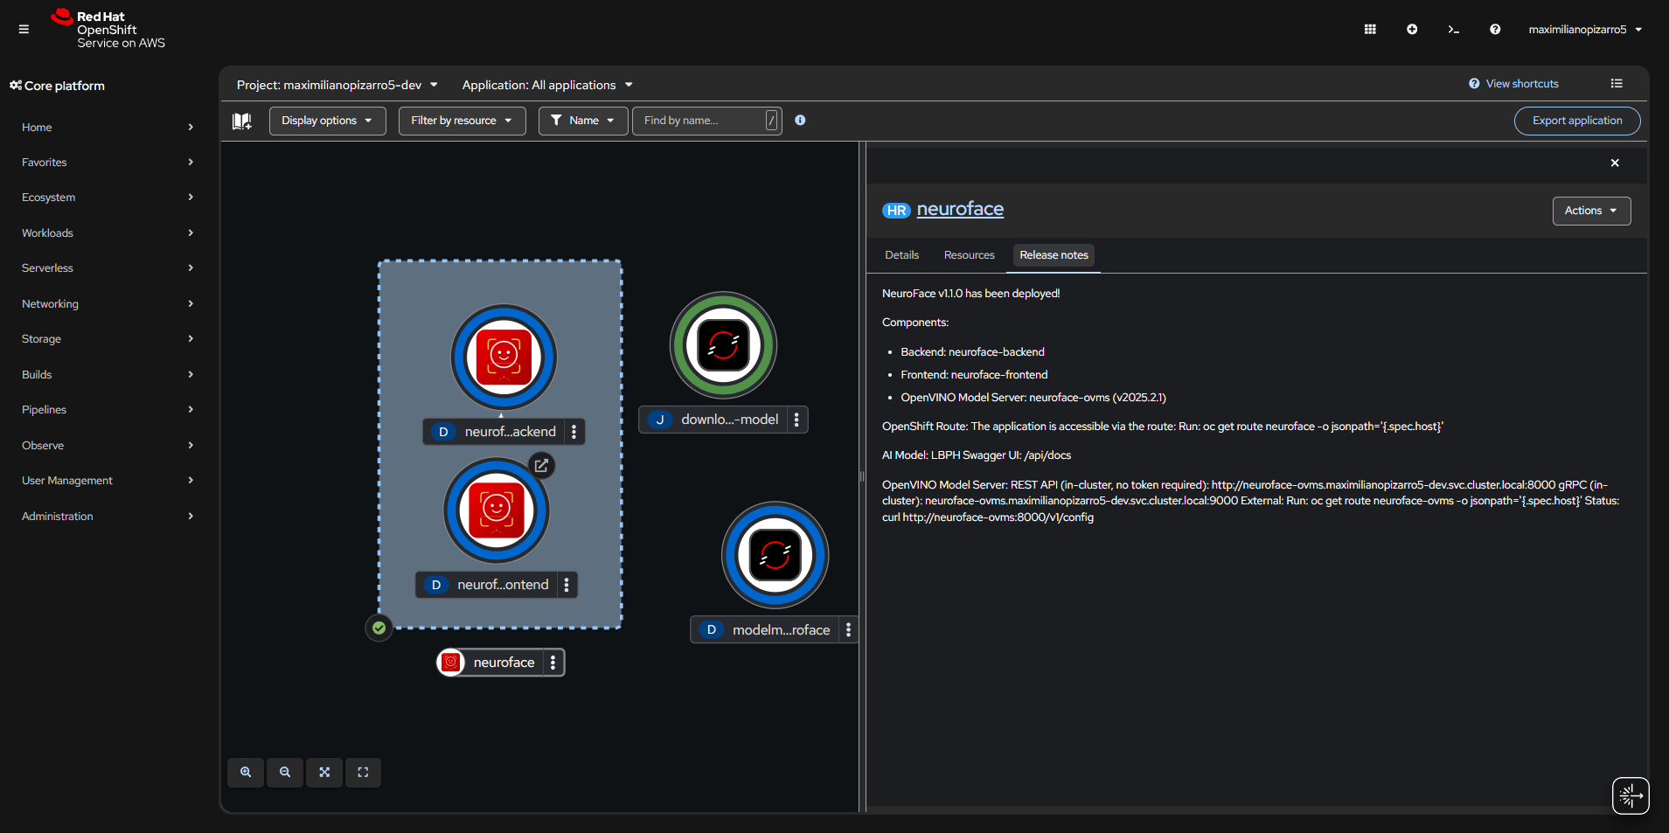Image resolution: width=1669 pixels, height=833 pixels.
Task: Open the application launcher grid icon
Action: [x=1370, y=30]
